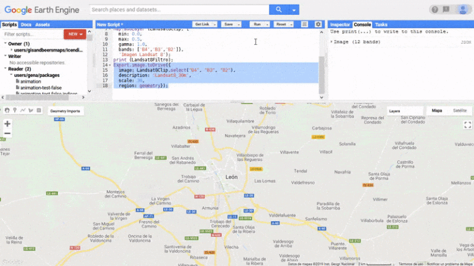Open the search options dropdown arrow
The image size is (474, 266).
(x=294, y=10)
